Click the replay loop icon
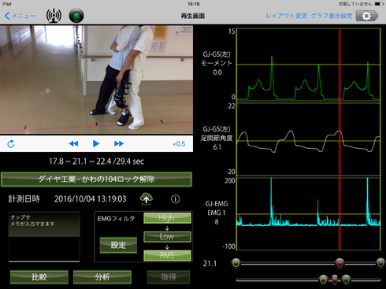The height and width of the screenshot is (289, 386). click(11, 144)
